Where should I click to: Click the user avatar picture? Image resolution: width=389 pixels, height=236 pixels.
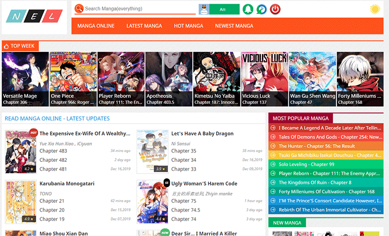coord(204,9)
